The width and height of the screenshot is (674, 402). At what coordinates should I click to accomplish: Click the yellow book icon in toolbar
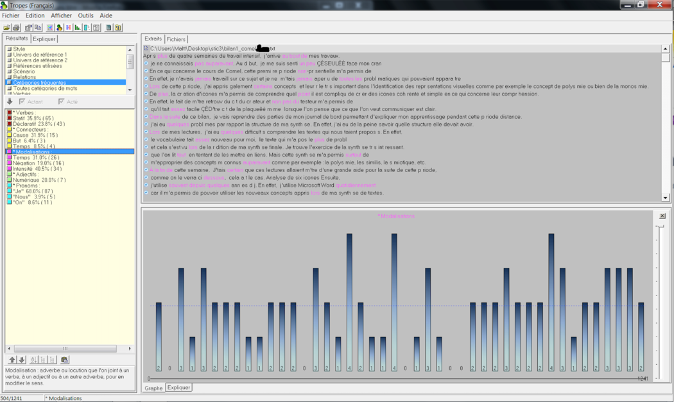(118, 28)
